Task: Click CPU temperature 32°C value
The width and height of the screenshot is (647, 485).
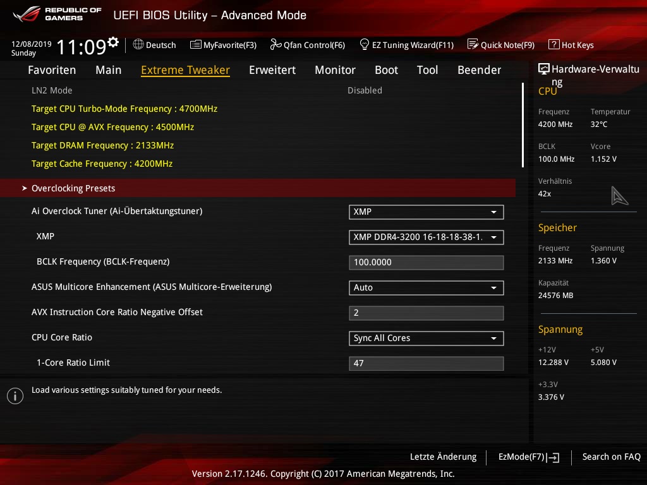Action: [x=599, y=124]
